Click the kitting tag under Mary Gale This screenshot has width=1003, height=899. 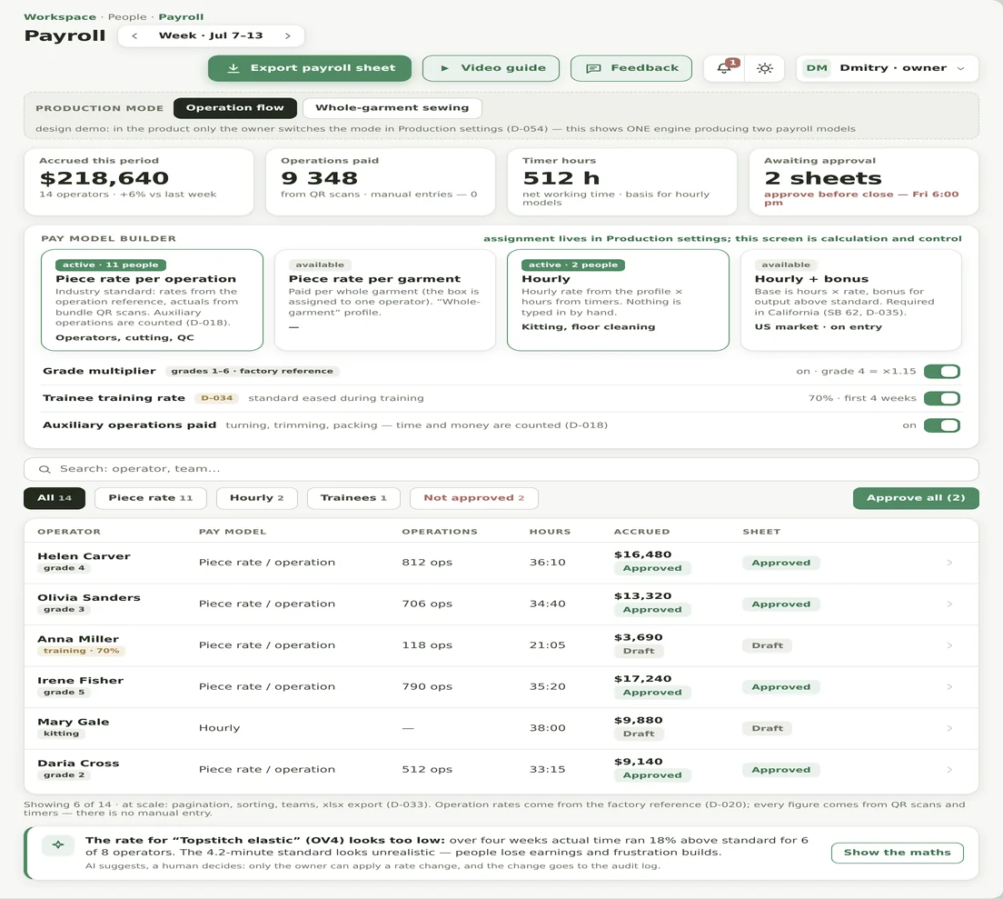[x=62, y=734]
